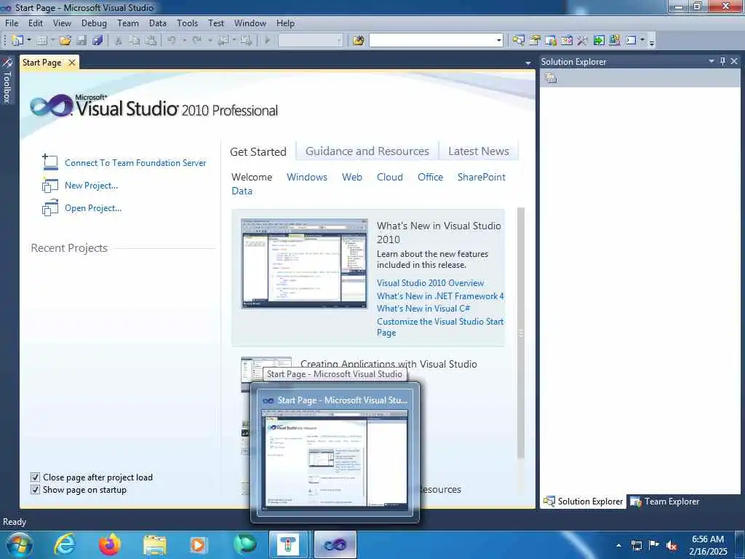Click the Open Project... link
This screenshot has height=559, width=745.
pos(93,207)
